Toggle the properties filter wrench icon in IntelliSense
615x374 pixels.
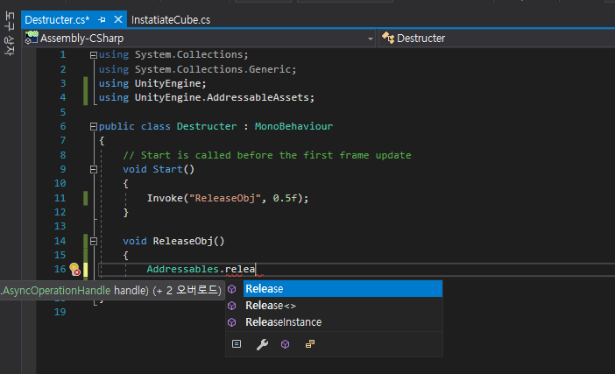261,345
